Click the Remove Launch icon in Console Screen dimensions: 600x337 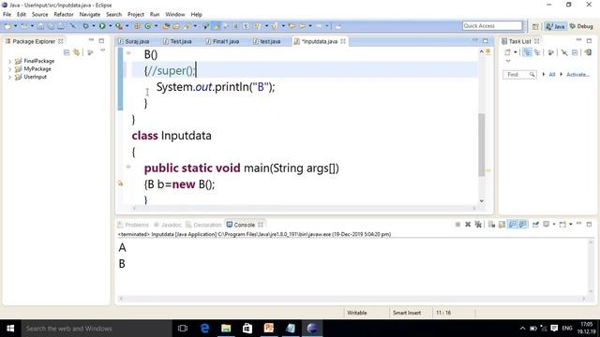coord(468,225)
